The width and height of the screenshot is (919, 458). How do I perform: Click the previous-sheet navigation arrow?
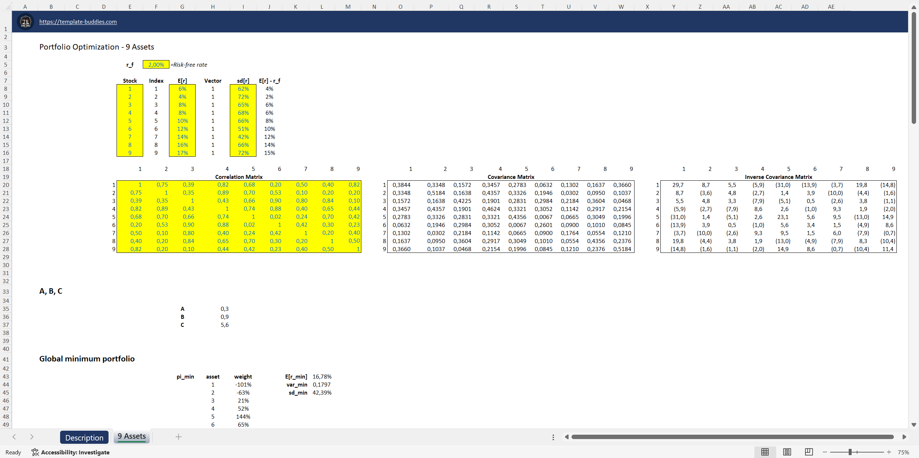tap(14, 437)
